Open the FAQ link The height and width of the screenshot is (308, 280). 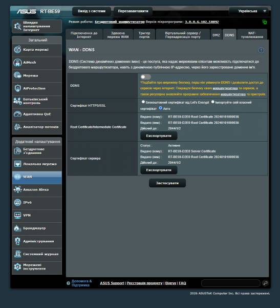[x=182, y=283]
